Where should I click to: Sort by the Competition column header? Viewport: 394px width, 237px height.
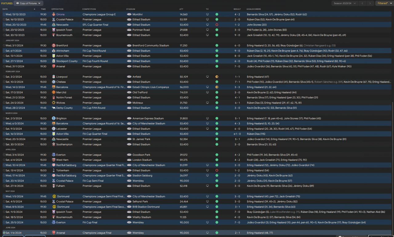click(89, 9)
